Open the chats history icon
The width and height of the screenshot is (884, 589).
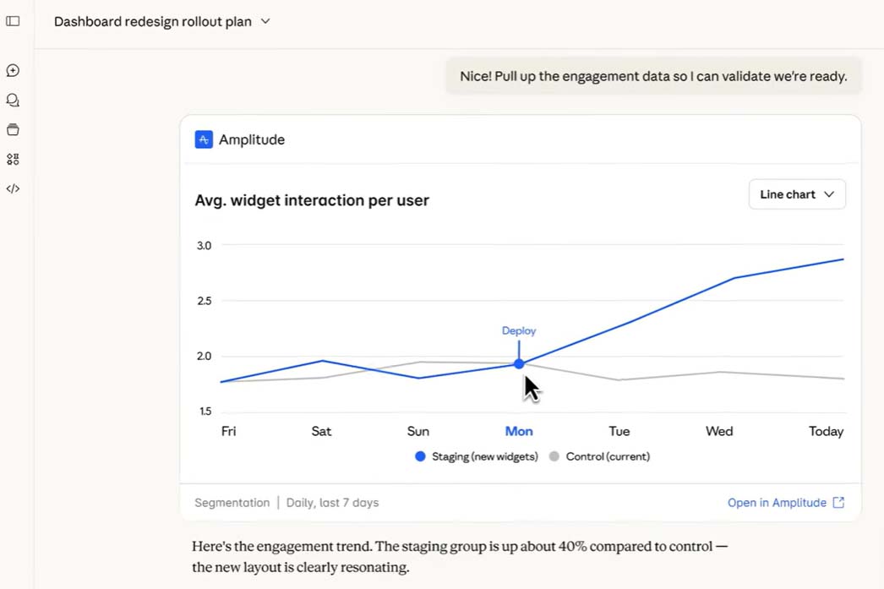pyautogui.click(x=13, y=101)
